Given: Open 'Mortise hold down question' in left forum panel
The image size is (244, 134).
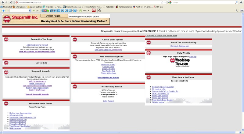Looking at the screenshot, I should click(x=20, y=113).
